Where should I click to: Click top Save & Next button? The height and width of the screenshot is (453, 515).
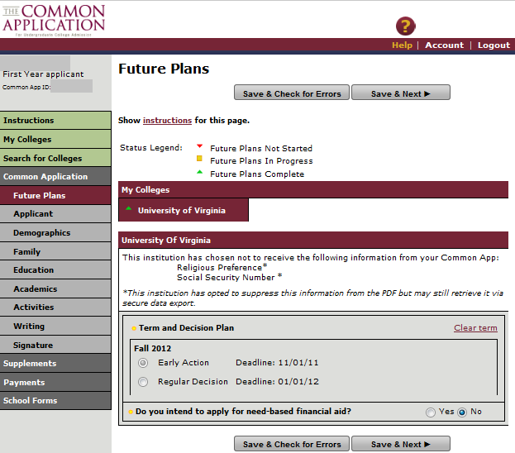401,93
